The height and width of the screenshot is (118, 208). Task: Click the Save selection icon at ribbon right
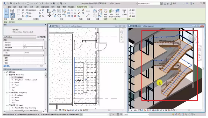tap(132, 10)
